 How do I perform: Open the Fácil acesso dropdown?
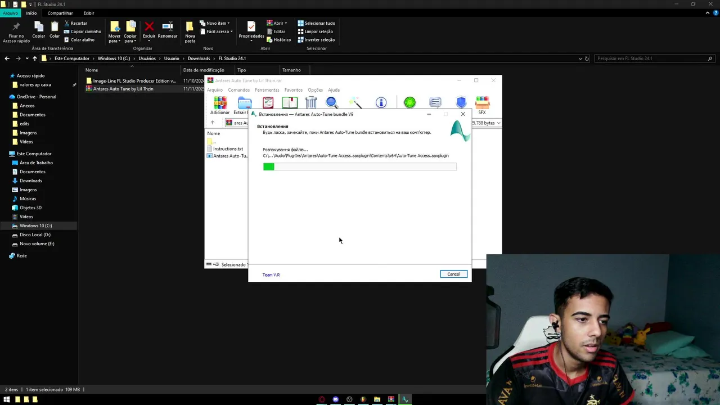(x=216, y=31)
